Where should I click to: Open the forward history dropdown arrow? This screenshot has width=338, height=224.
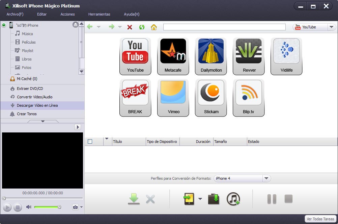(x=120, y=27)
